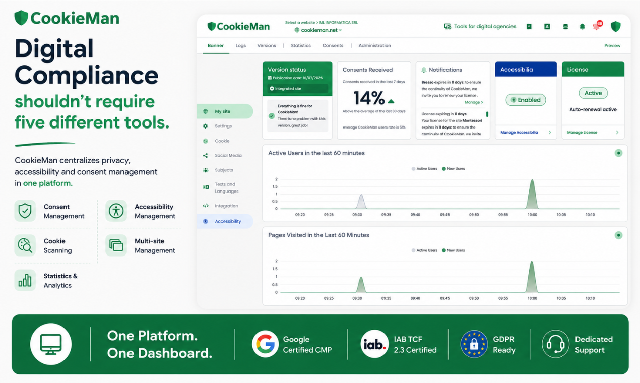
Task: Open Settings label in the sidebar
Action: click(223, 126)
